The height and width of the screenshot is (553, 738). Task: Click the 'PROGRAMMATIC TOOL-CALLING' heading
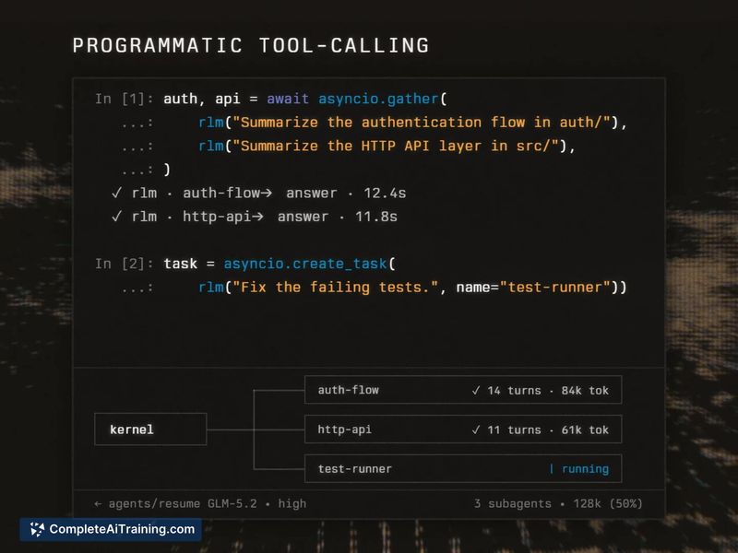coord(251,45)
